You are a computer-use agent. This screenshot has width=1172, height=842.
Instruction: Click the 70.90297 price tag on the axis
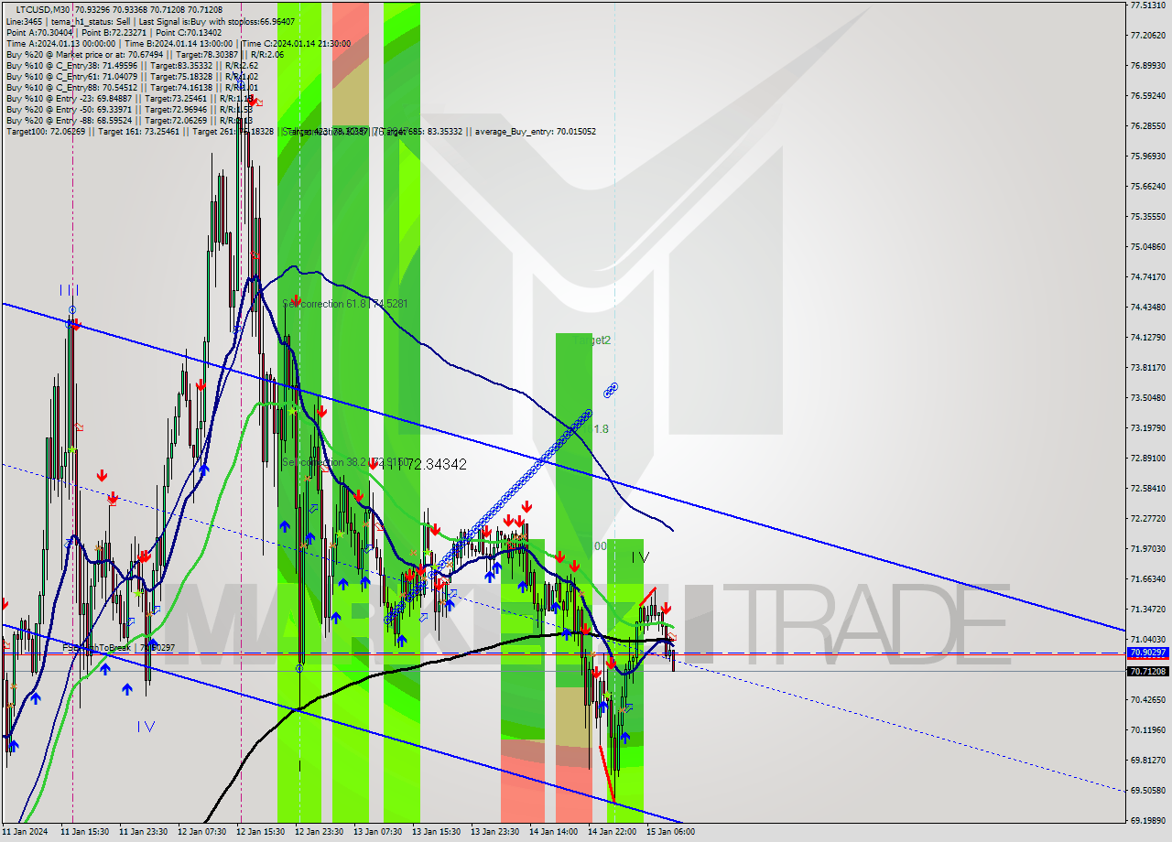[1148, 653]
